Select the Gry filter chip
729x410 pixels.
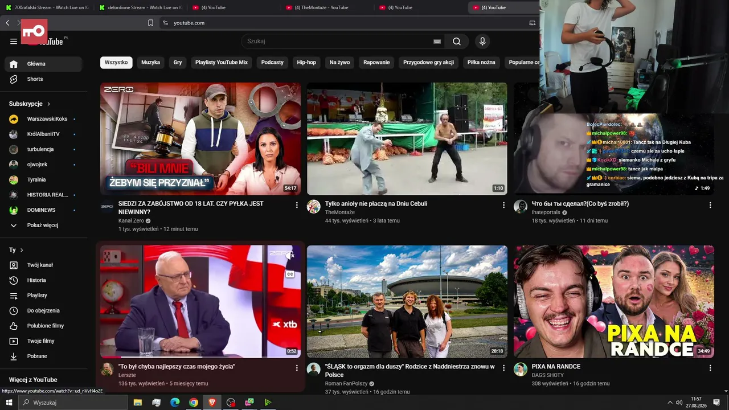tap(178, 63)
